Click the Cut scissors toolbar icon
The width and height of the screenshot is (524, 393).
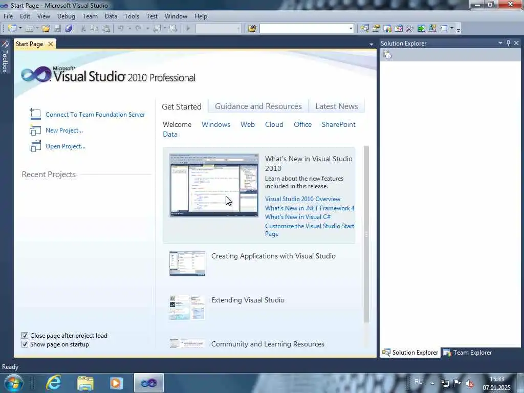83,29
